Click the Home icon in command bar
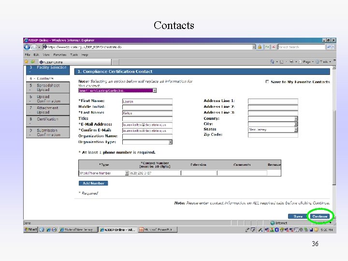This screenshot has width=348, height=261. 272,62
